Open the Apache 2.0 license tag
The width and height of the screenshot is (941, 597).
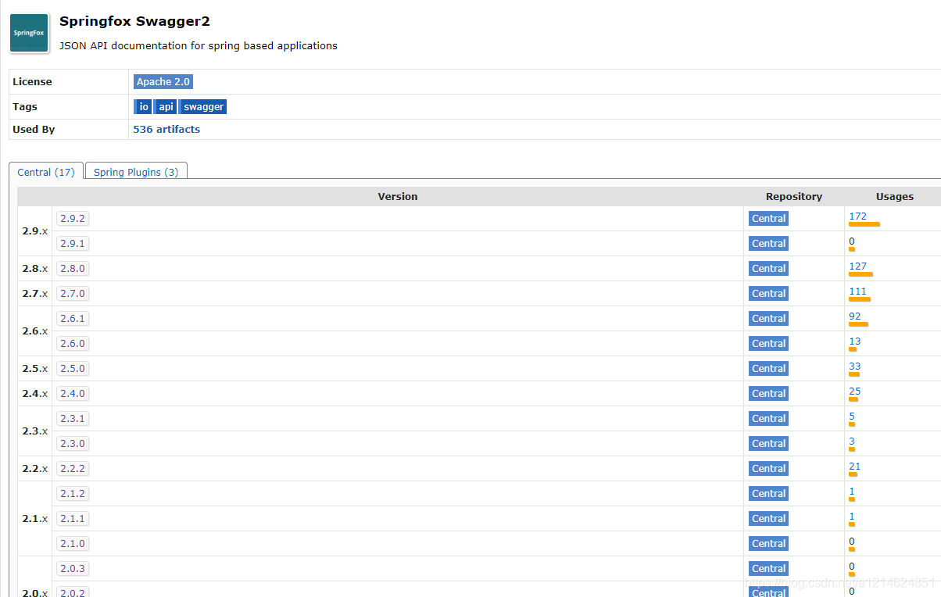(x=163, y=82)
